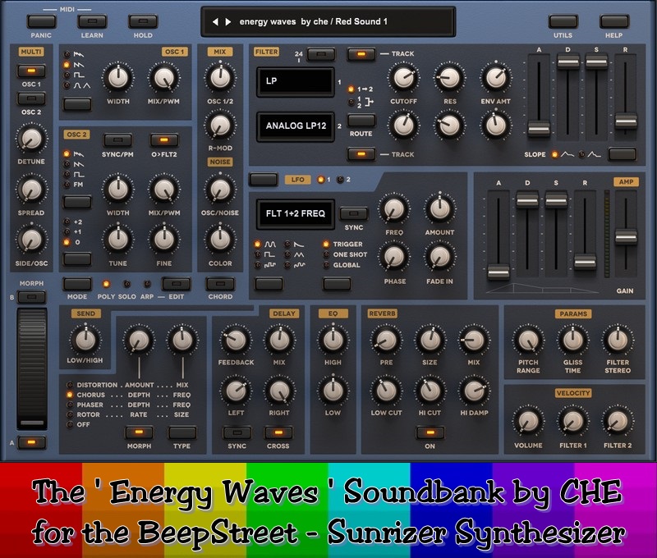Select the square waveform for OSC 1
657x558 pixels.
coord(67,74)
